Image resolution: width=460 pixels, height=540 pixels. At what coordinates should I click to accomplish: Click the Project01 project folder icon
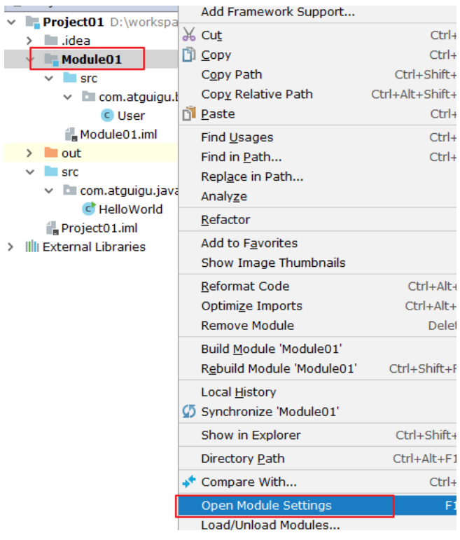coord(33,22)
